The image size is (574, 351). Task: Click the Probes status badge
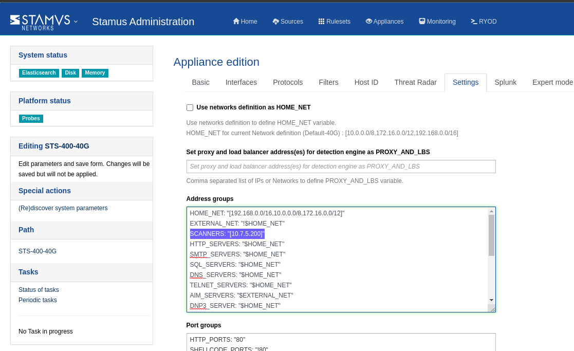(x=31, y=119)
